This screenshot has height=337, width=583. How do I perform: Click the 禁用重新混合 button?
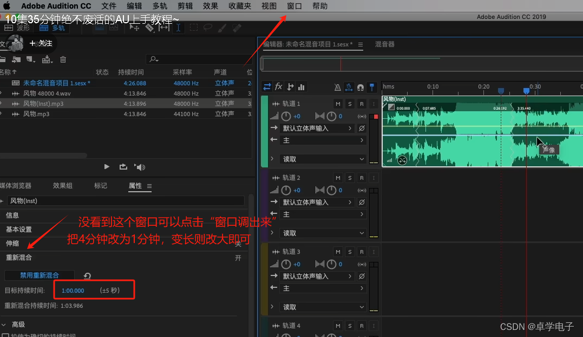coord(40,275)
